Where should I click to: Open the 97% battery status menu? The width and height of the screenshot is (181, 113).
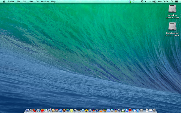click(x=153, y=1)
